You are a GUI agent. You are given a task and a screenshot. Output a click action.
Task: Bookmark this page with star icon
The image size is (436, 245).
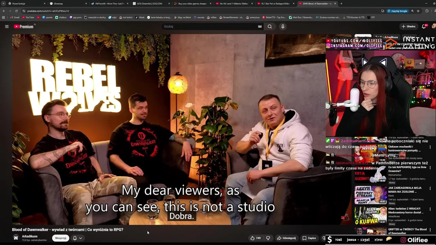click(418, 11)
